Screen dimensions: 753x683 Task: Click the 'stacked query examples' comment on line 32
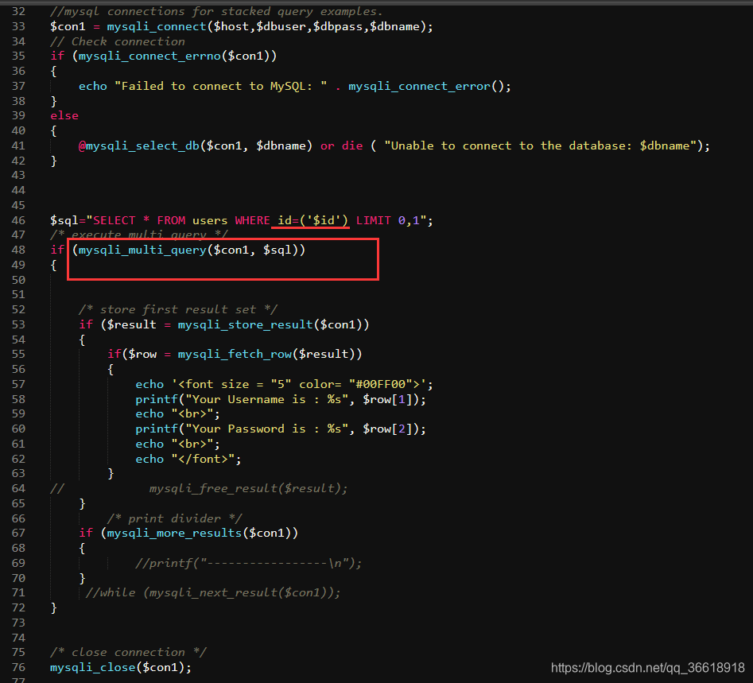216,11
